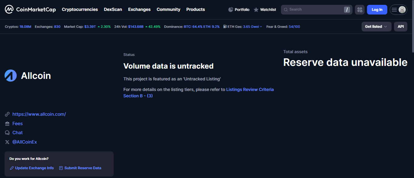This screenshot has height=178, width=414.
Task: Expand the ETH Gas 3.65 Gwei dropdown
Action: (252, 27)
